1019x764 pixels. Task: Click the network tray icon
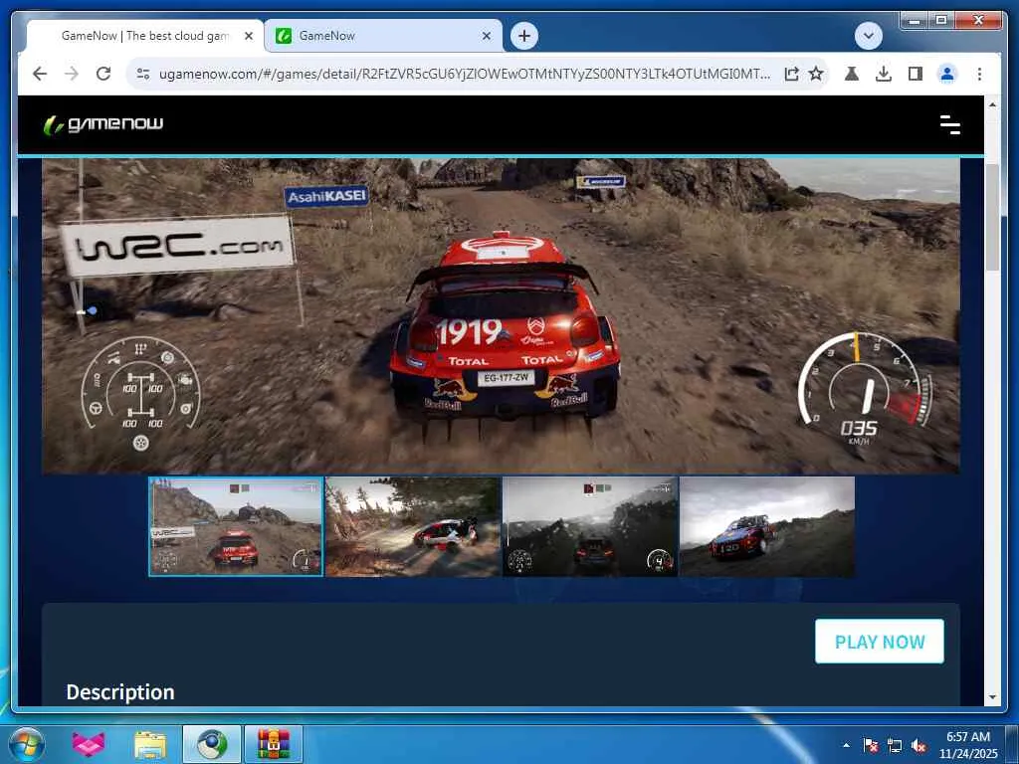pyautogui.click(x=895, y=745)
